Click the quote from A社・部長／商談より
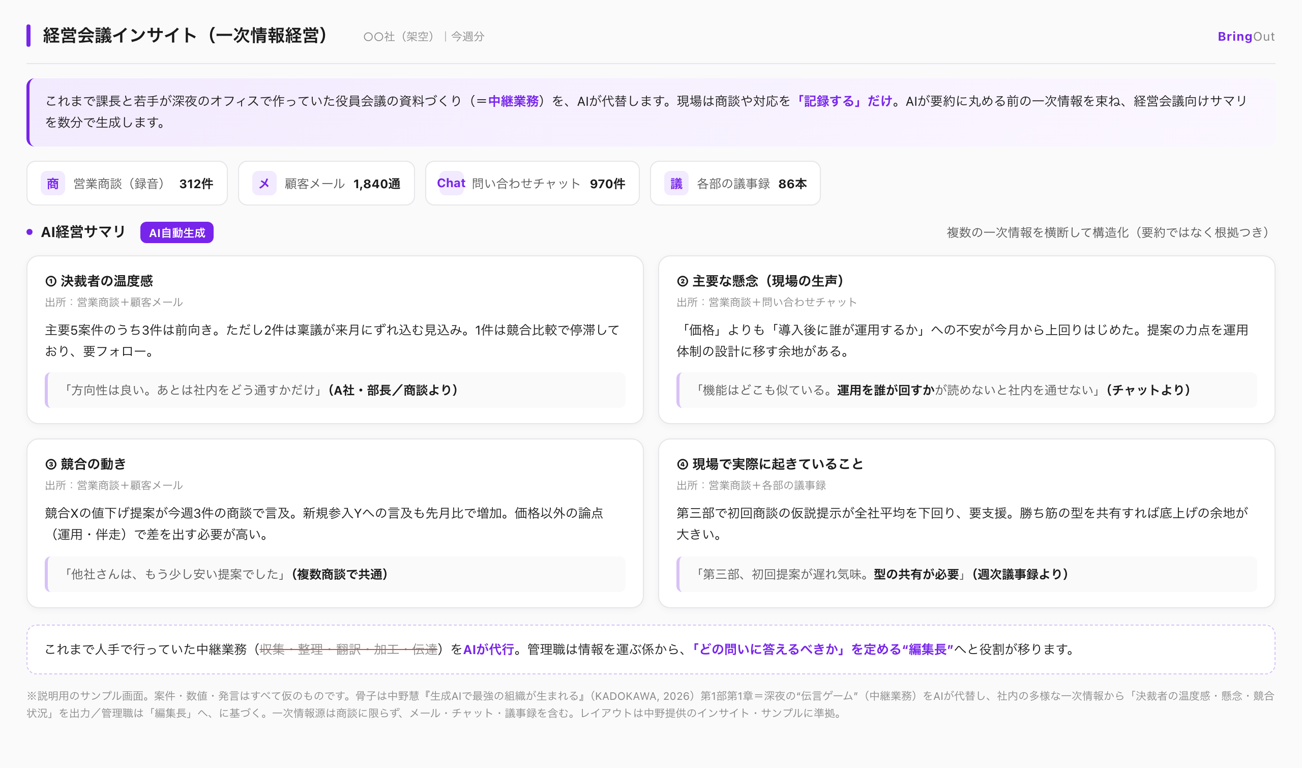This screenshot has width=1302, height=768. coord(335,390)
